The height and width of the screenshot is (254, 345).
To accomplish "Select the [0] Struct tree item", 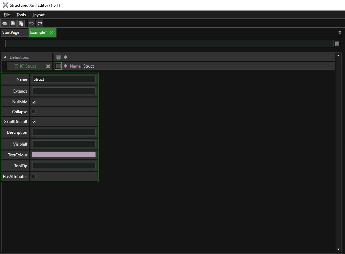I will 28,66.
